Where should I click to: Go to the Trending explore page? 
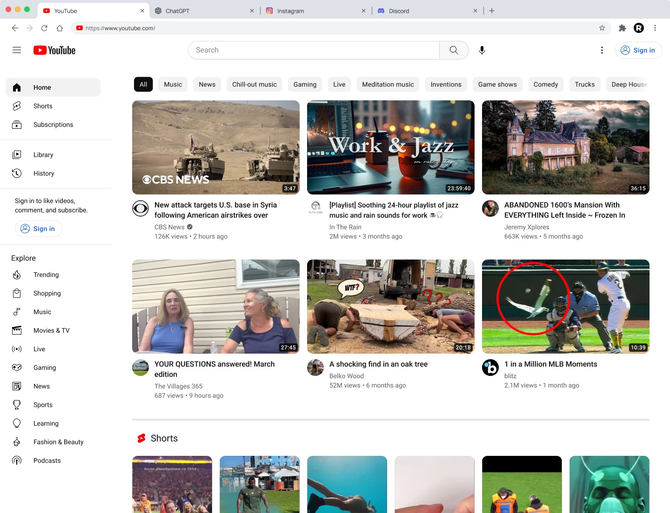(x=46, y=275)
